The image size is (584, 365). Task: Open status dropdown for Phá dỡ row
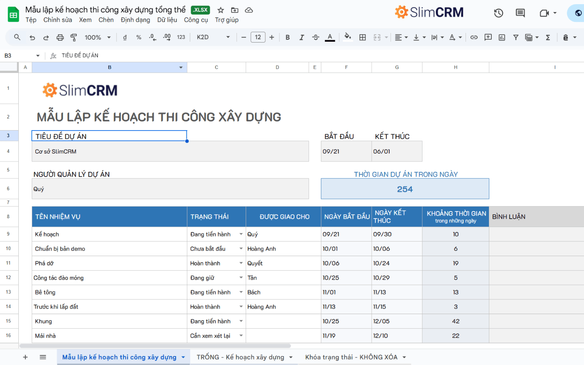coord(241,263)
